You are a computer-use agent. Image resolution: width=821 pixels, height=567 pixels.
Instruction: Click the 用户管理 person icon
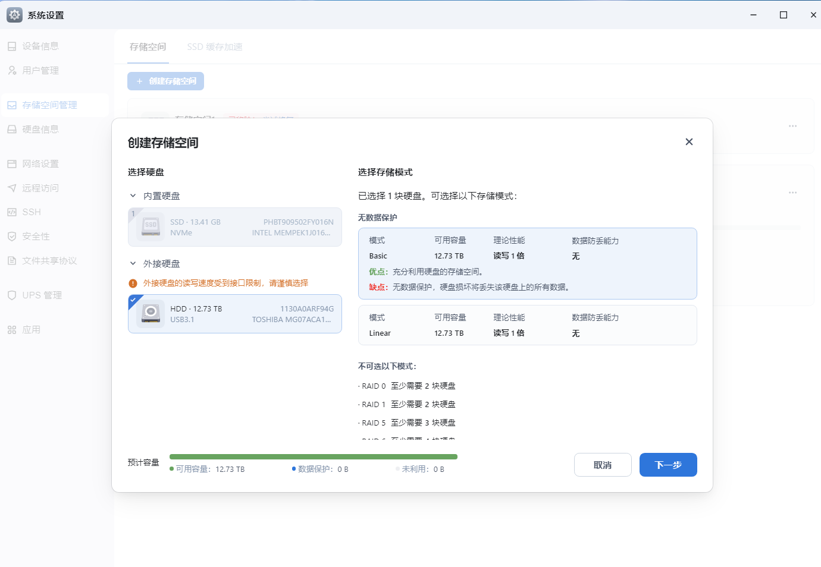12,70
